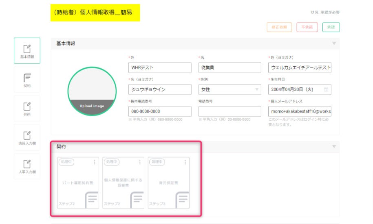Open the パート雇用契約書 document card
The height and width of the screenshot is (224, 373).
78,183
